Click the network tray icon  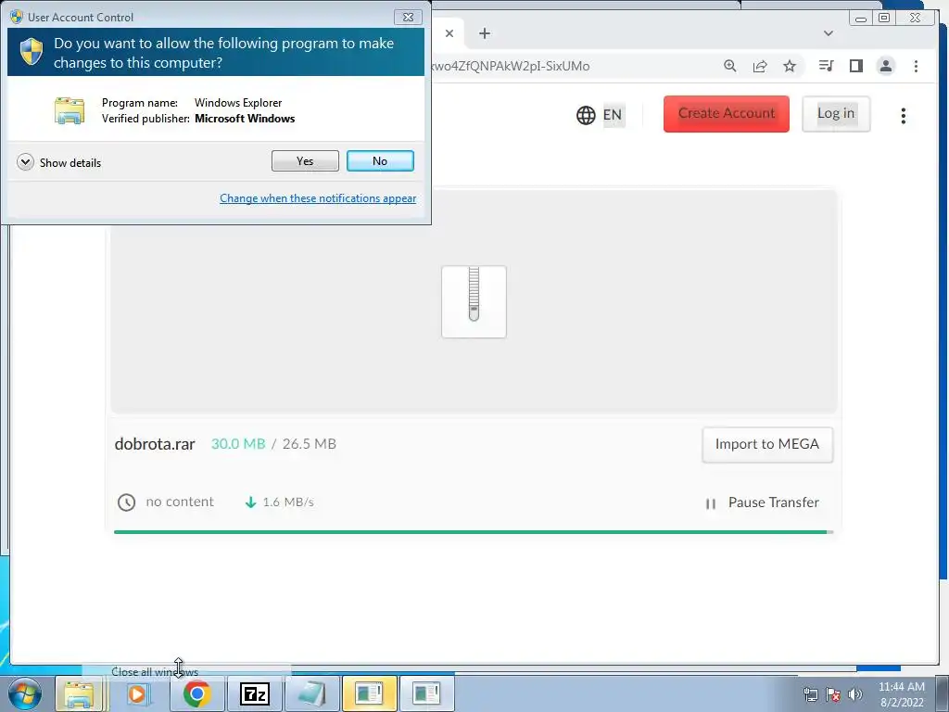810,694
